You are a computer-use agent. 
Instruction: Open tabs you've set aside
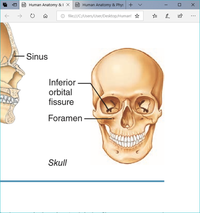tap(5, 5)
